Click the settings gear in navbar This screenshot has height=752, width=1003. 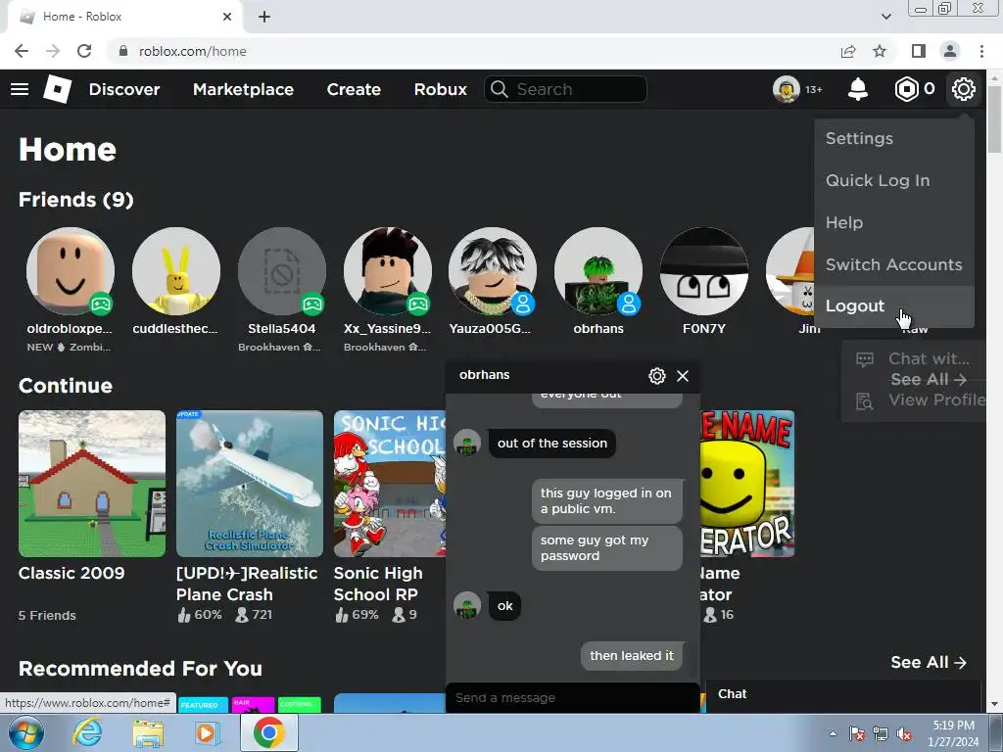[964, 89]
